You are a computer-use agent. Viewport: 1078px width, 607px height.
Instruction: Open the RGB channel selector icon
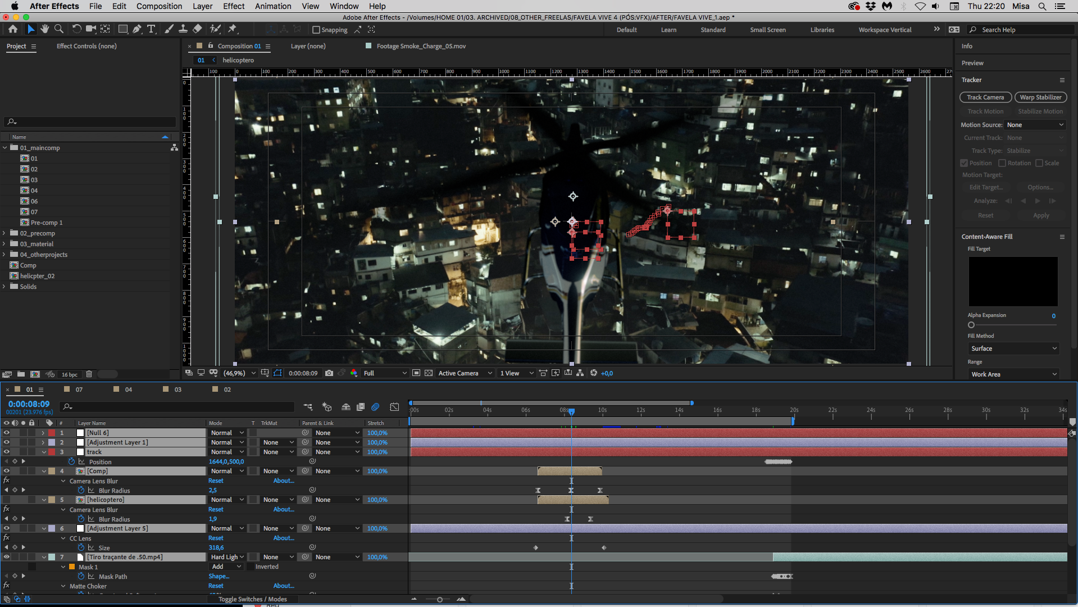click(354, 373)
